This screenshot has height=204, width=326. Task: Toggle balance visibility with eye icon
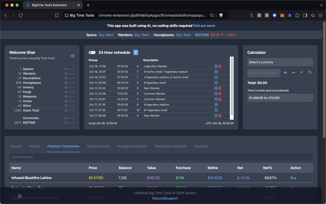pyautogui.click(x=73, y=56)
